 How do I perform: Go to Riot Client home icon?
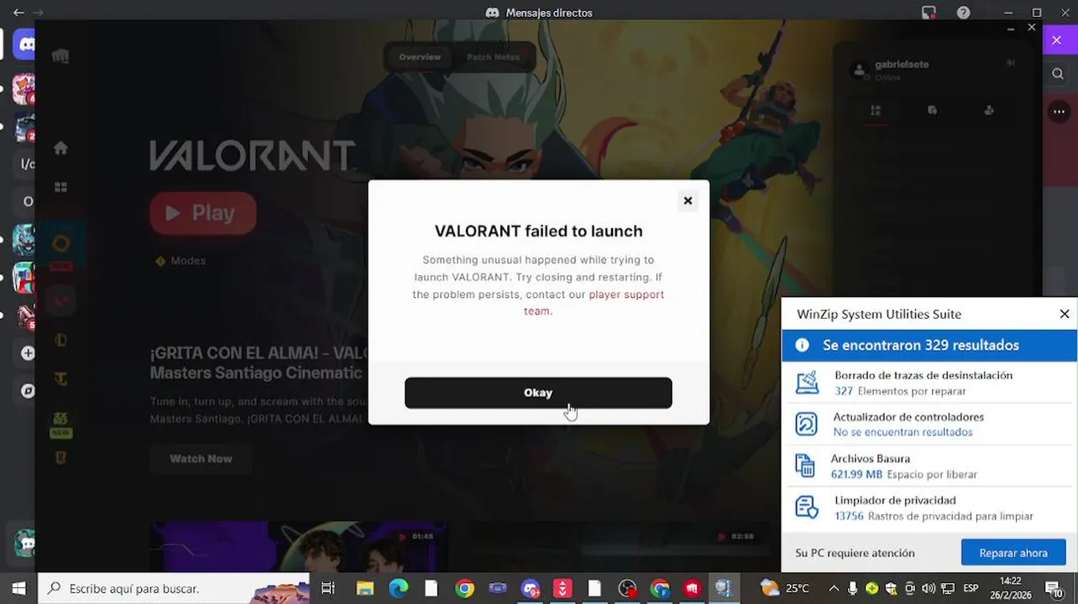[60, 148]
